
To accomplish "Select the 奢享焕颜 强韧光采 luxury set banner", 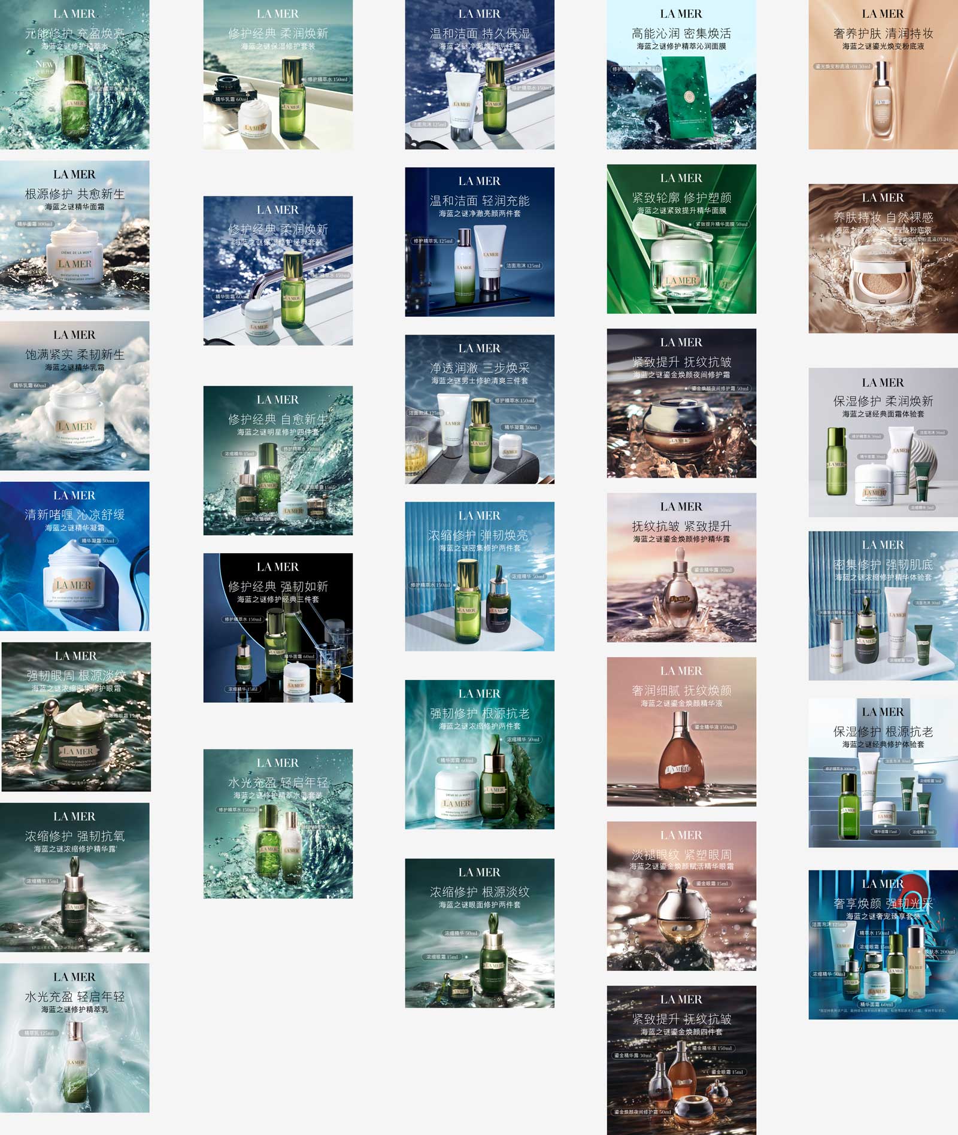I will point(883,945).
